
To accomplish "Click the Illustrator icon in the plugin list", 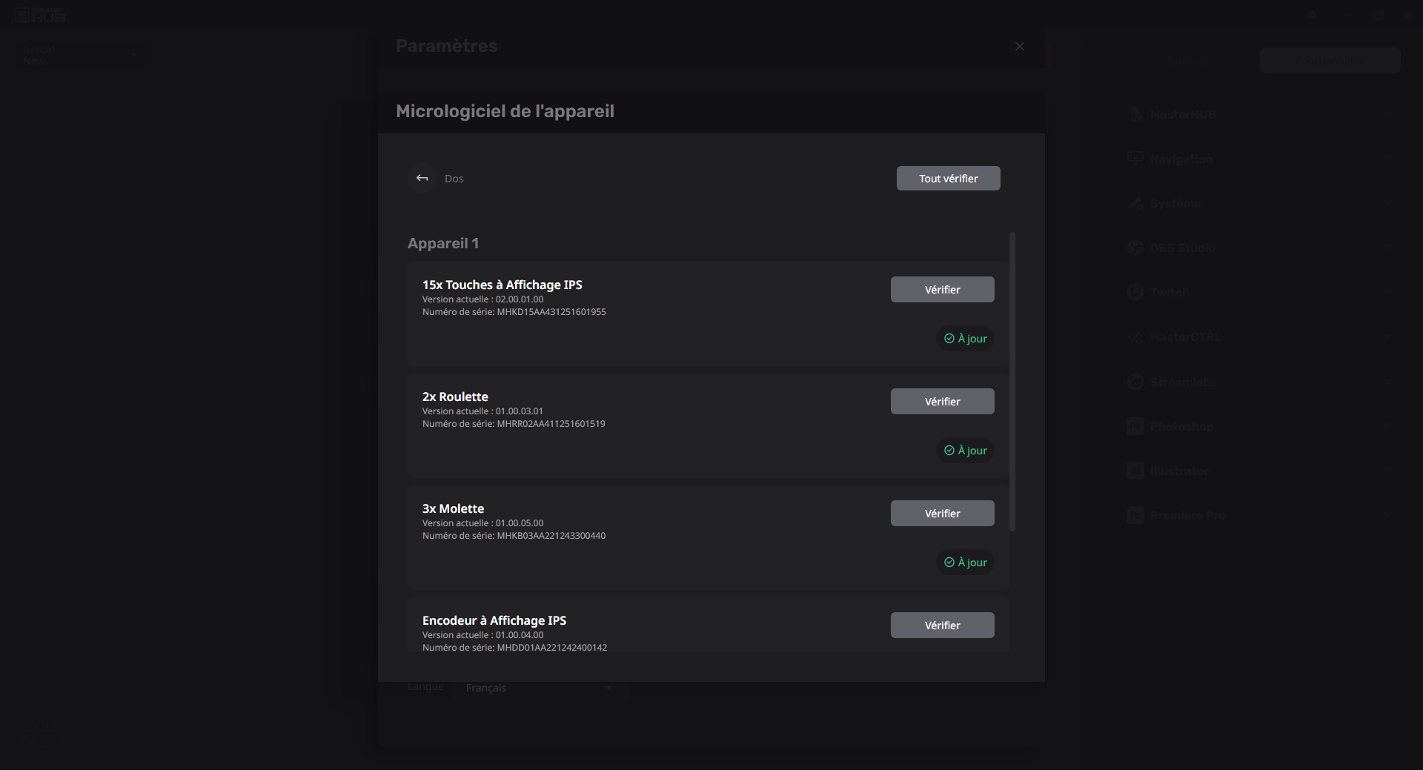I will (1135, 471).
